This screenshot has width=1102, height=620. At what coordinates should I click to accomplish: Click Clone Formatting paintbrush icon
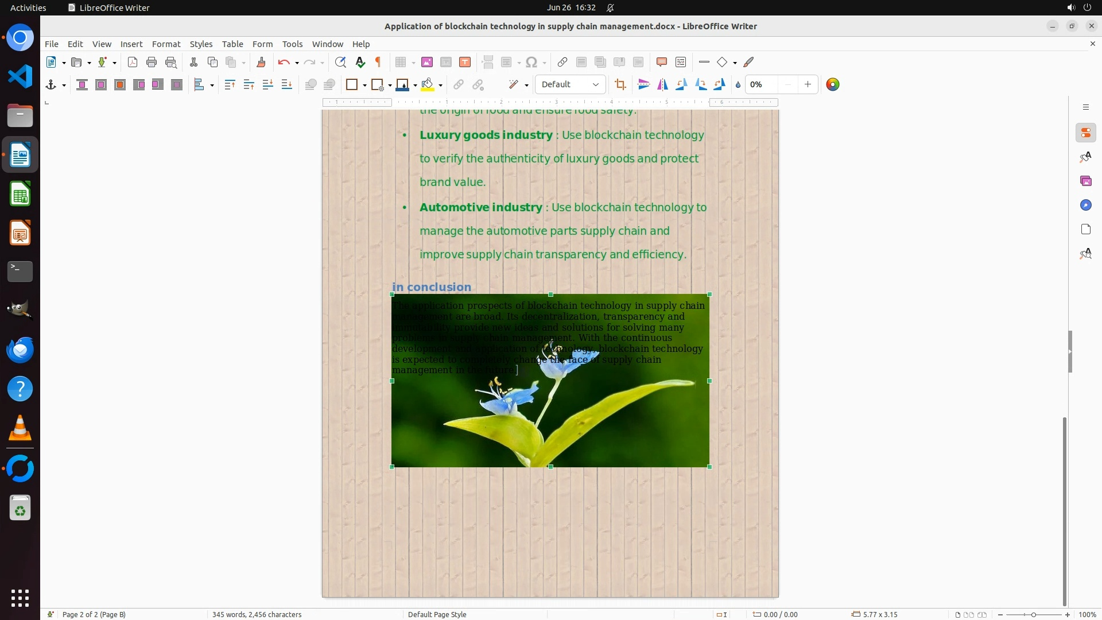click(x=261, y=62)
